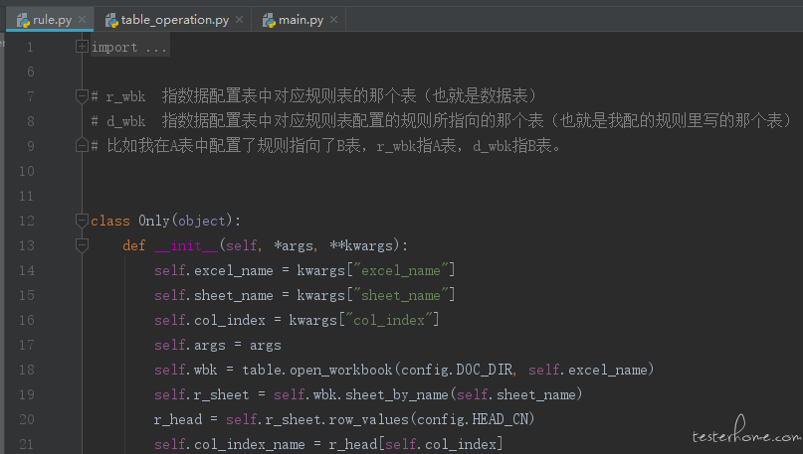Click the Python file icon on main.py tab
Viewport: 803px width, 454px height.
click(x=269, y=21)
